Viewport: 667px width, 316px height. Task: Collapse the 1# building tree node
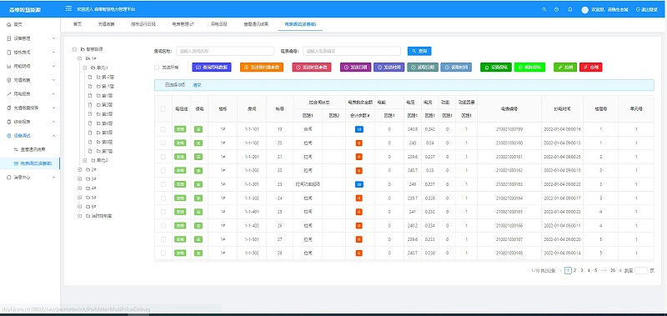tap(79, 58)
